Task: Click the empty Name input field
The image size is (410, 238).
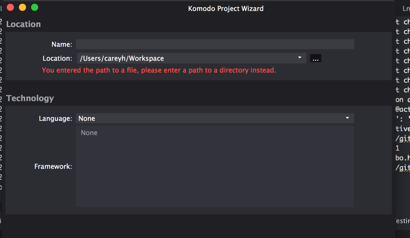Action: (215, 44)
